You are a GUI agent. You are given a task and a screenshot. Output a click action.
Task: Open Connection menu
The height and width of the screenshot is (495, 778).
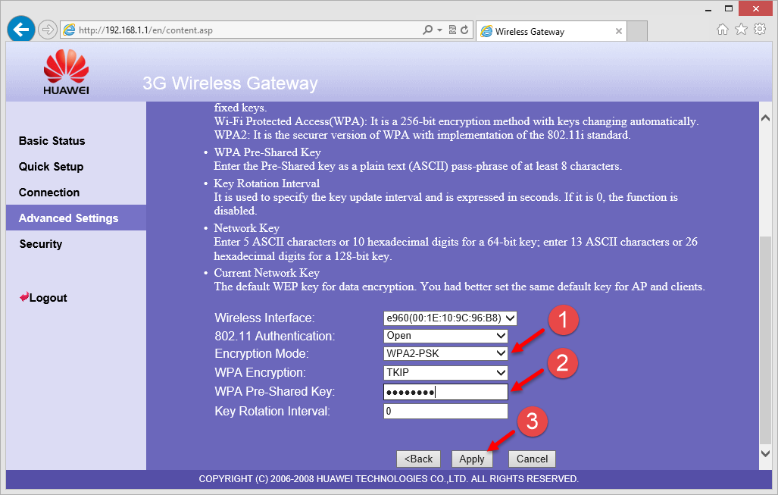click(49, 193)
